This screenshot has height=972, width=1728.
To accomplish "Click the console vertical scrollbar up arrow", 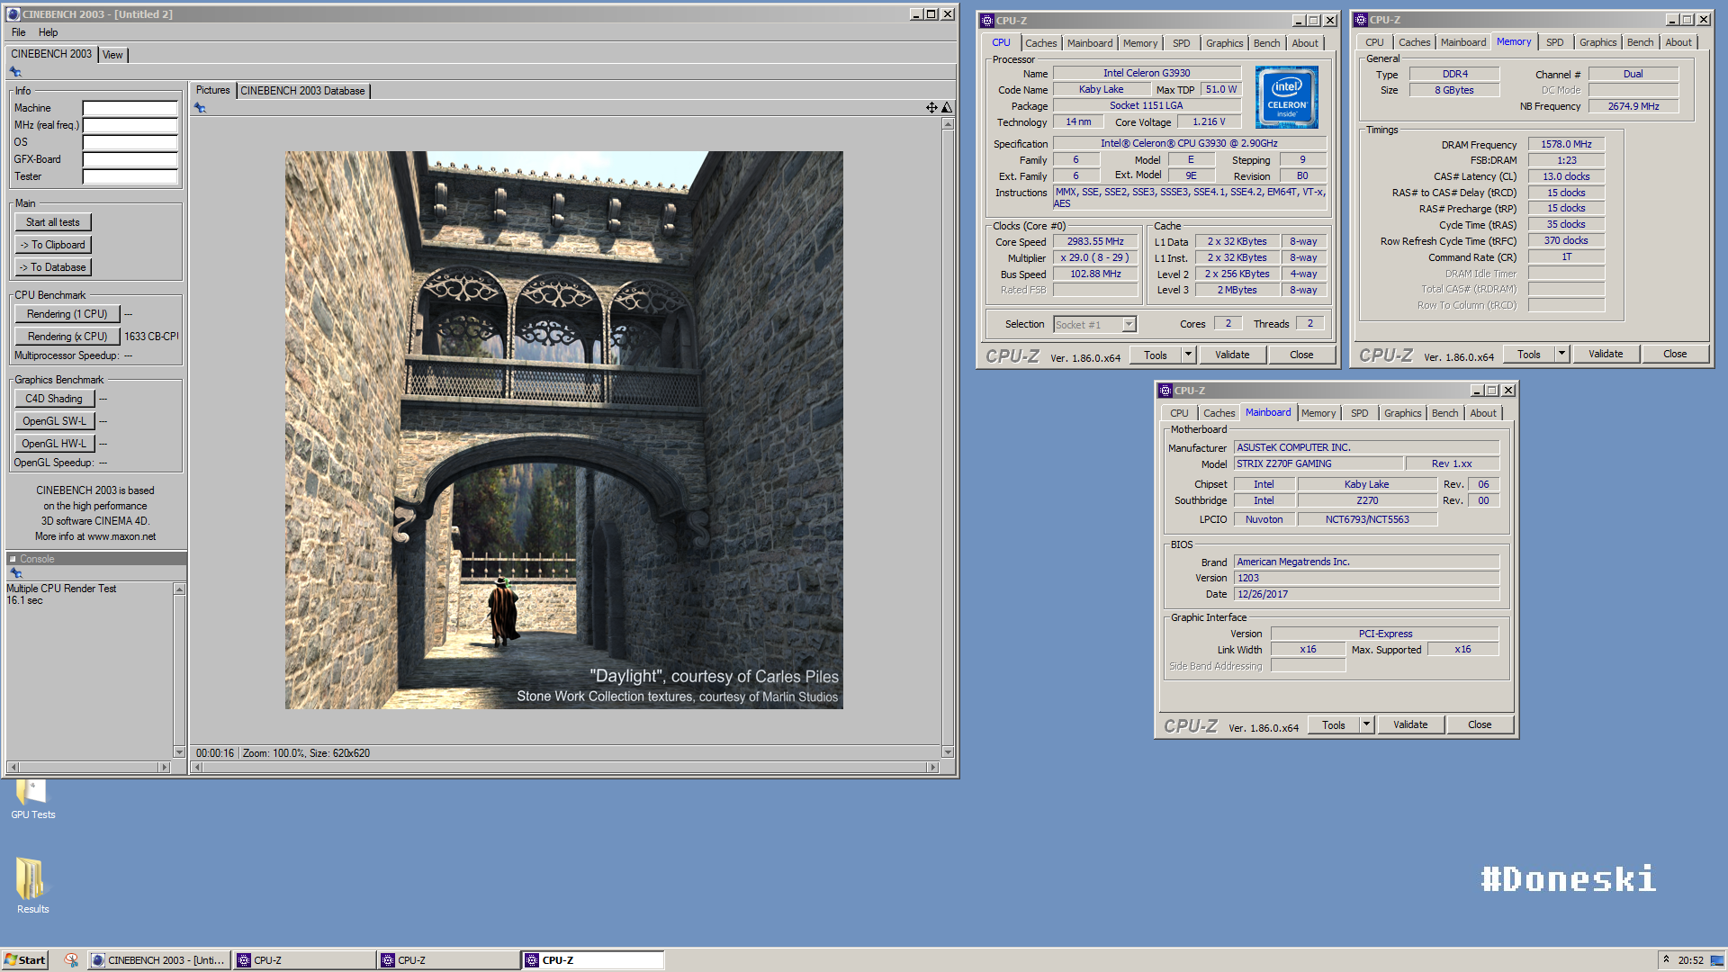I will coord(179,589).
